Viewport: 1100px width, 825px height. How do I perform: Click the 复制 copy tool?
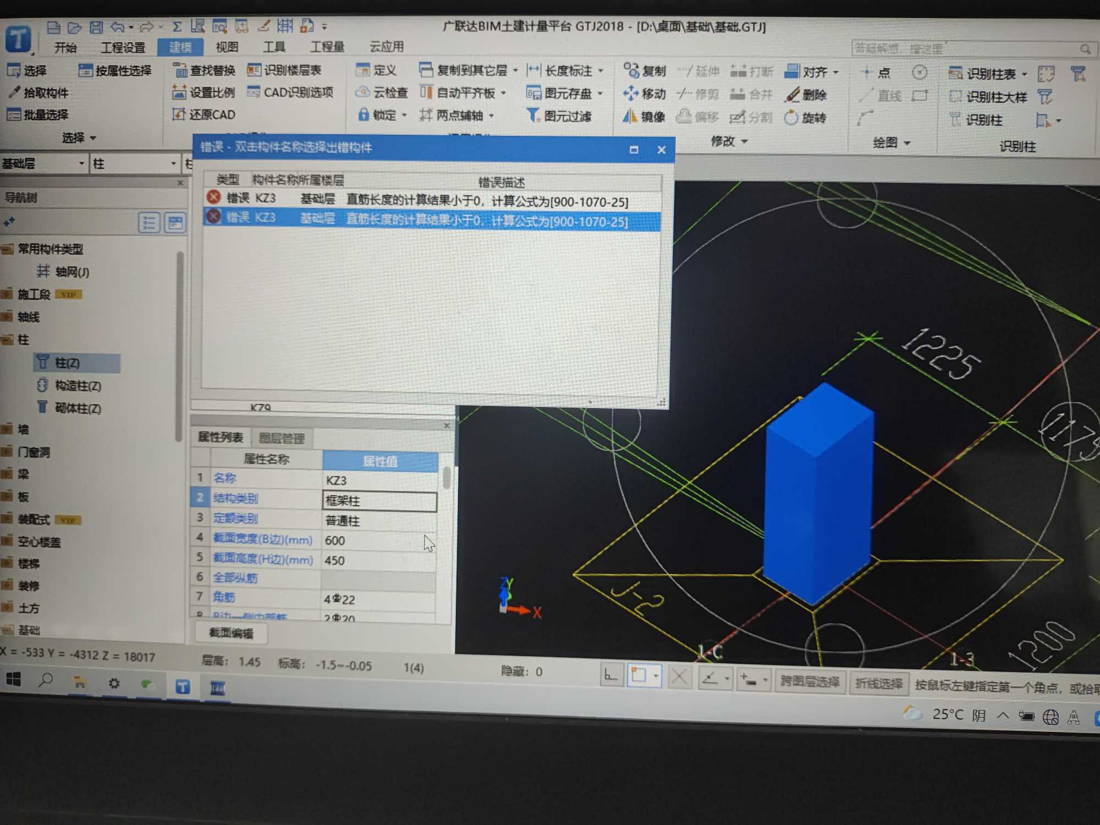click(x=645, y=71)
